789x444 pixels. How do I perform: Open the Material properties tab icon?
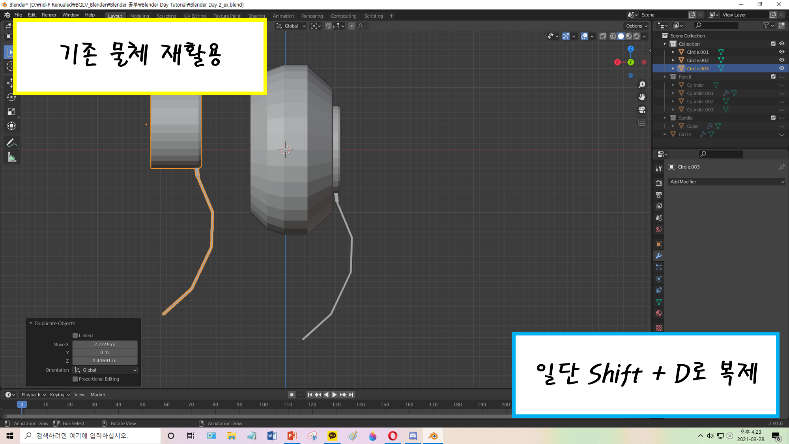tap(658, 313)
